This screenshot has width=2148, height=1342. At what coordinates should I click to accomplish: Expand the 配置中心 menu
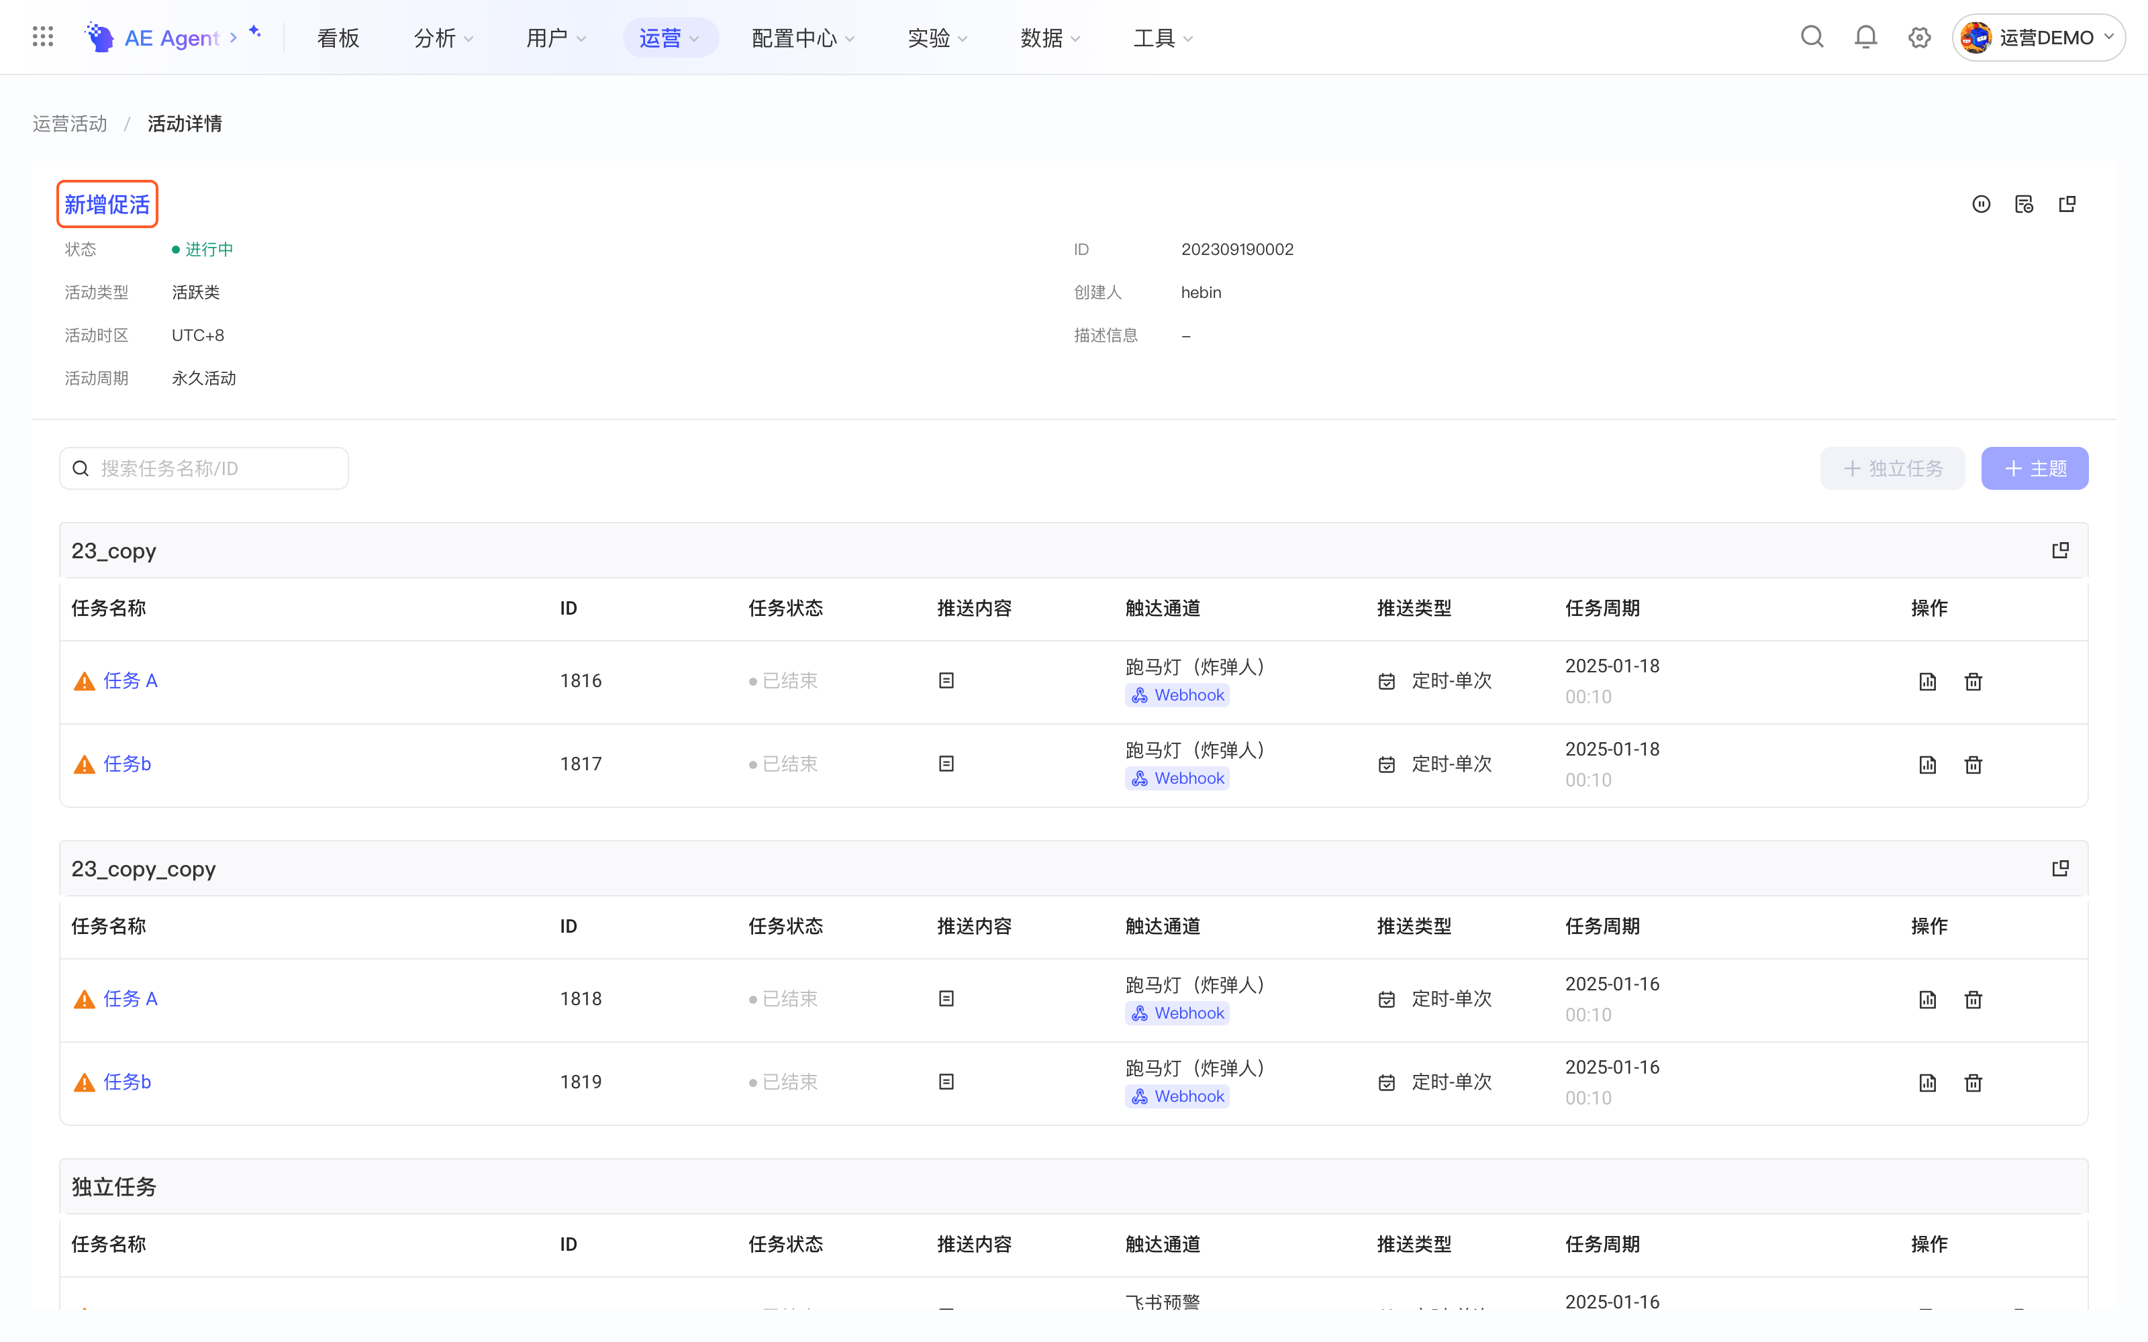click(x=802, y=38)
